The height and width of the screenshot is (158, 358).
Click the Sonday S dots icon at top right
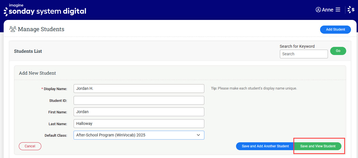(351, 10)
